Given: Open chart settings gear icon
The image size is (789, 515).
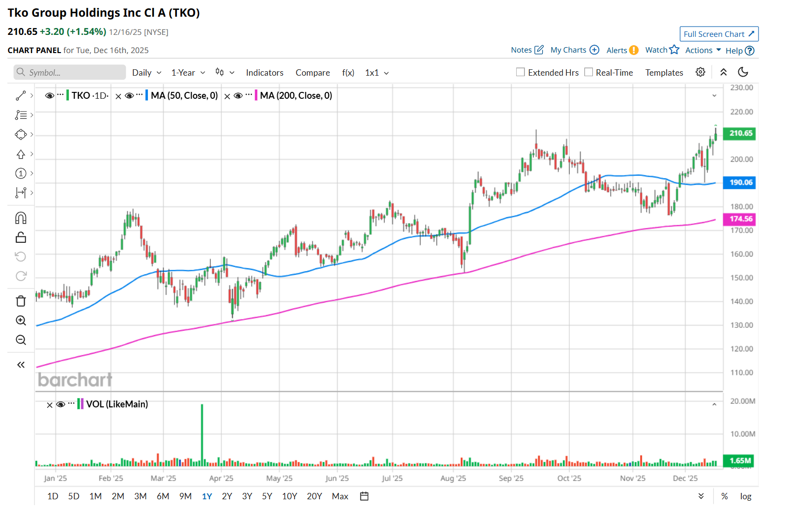Looking at the screenshot, I should 701,72.
